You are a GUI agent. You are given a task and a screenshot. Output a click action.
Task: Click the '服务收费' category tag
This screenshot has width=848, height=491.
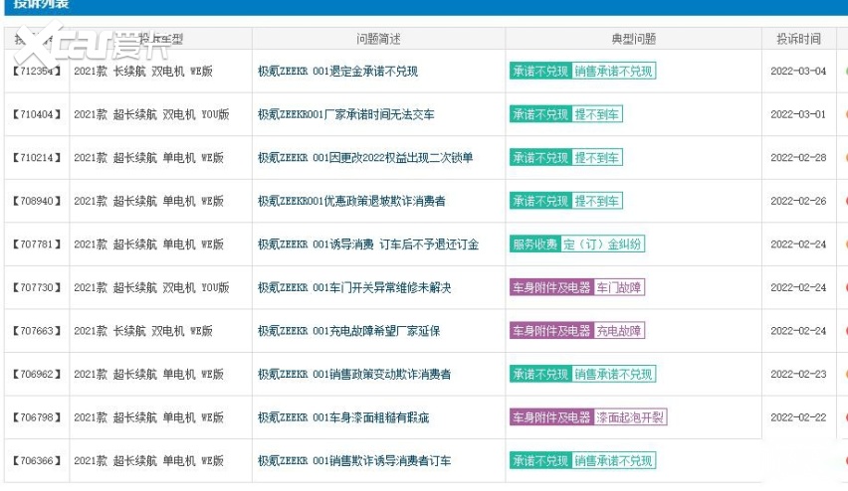coord(534,245)
